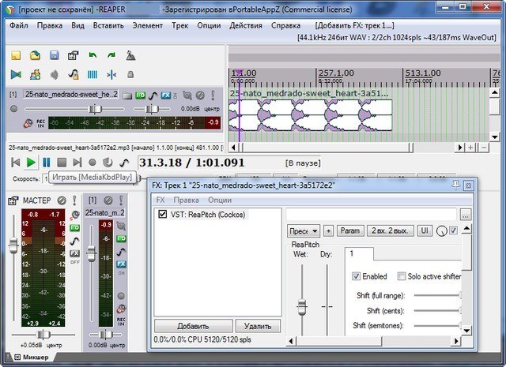Toggle grid lines icon in toolbar
The image size is (506, 367).
click(92, 75)
